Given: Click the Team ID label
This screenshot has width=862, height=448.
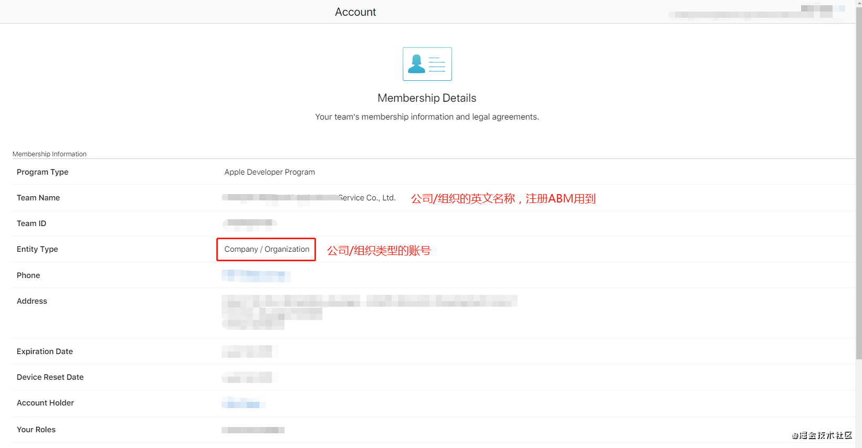Looking at the screenshot, I should click(31, 223).
